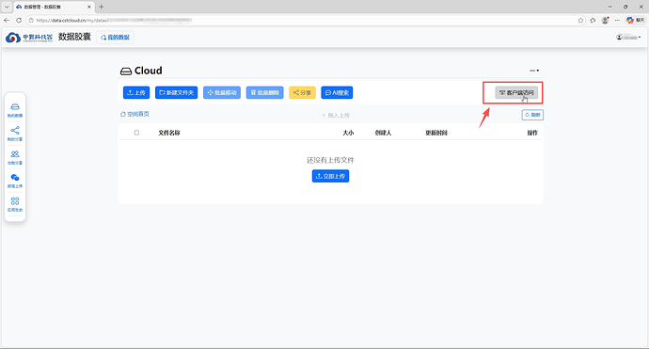Go to 空间首页 breadcrumb link

tap(135, 114)
